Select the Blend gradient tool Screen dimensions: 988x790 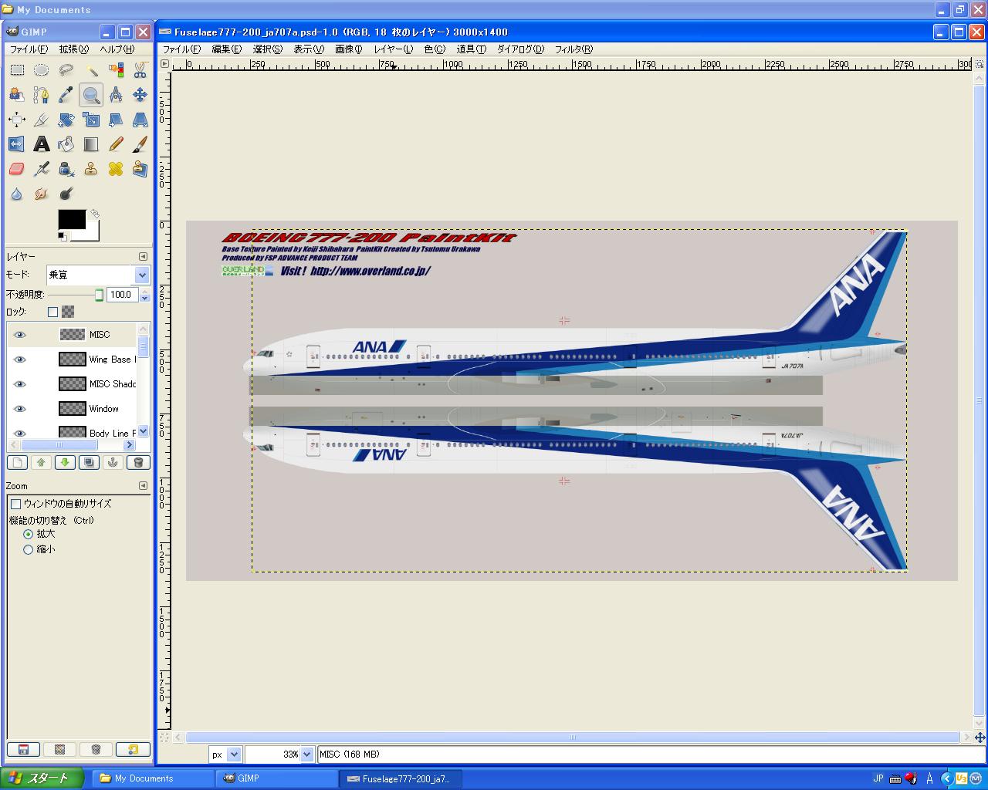tap(91, 144)
